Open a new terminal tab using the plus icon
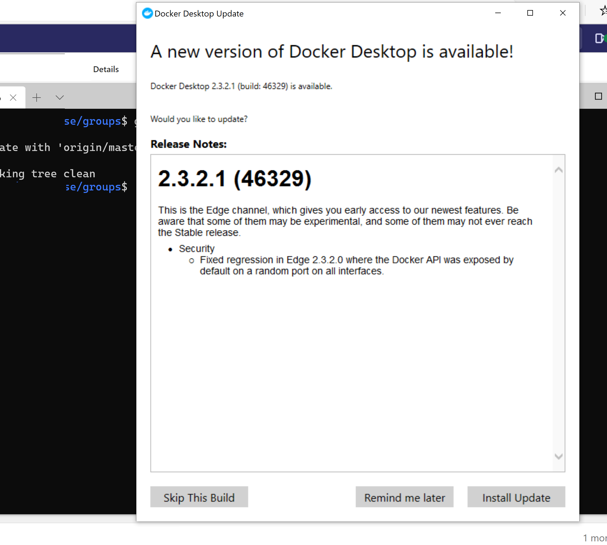 (x=37, y=97)
